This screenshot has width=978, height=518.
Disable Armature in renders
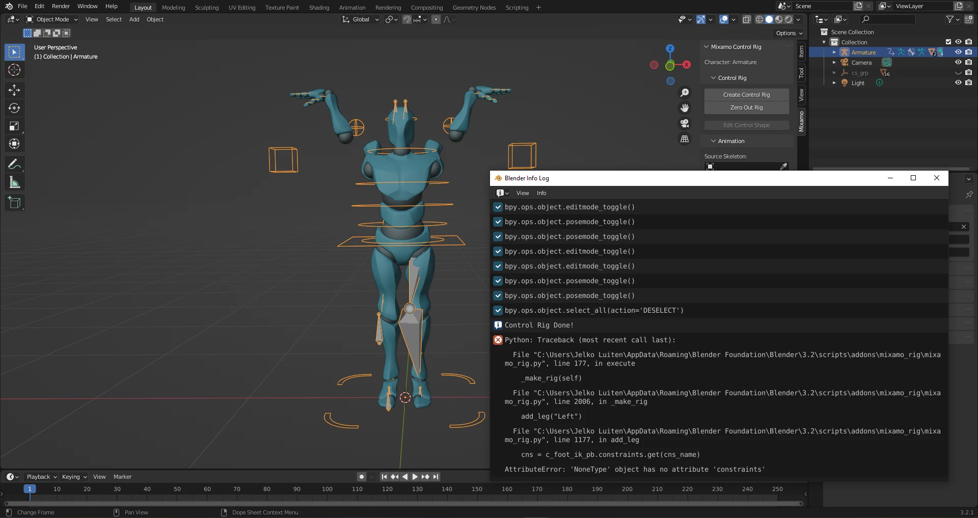point(968,52)
